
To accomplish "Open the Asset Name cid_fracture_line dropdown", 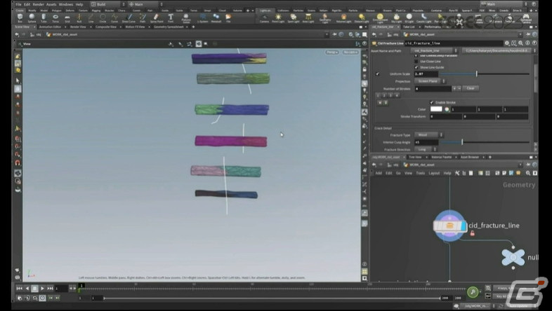I will tap(435, 51).
